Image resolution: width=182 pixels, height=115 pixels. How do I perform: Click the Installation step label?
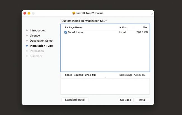click(x=37, y=51)
